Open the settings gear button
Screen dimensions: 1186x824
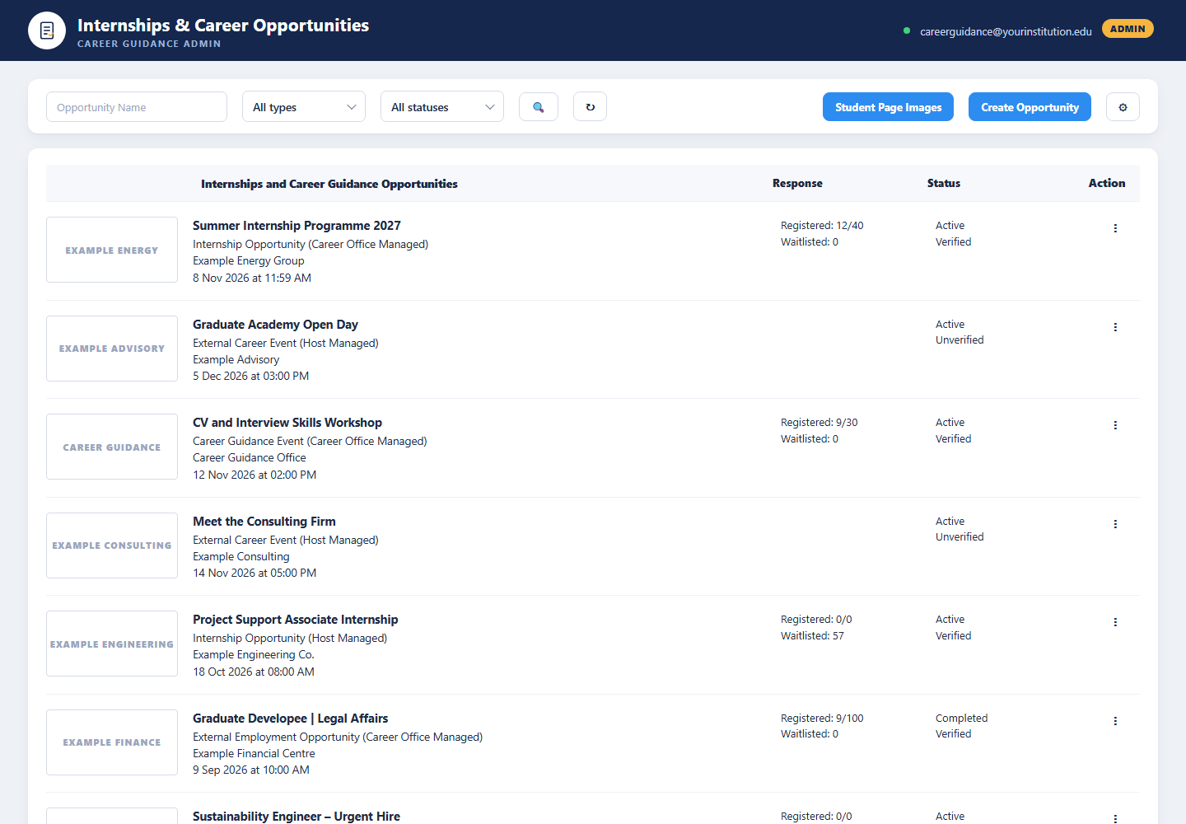click(x=1123, y=107)
